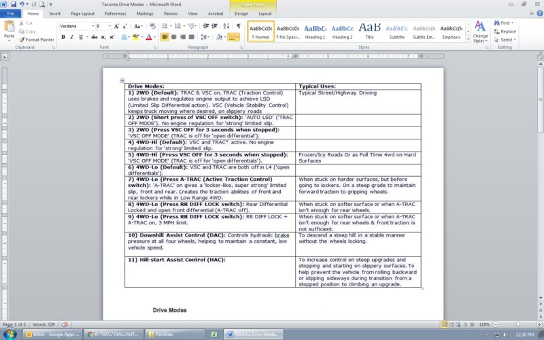Click the proofing errors icon in status bar
This screenshot has height=340, width=544.
tap(65, 325)
